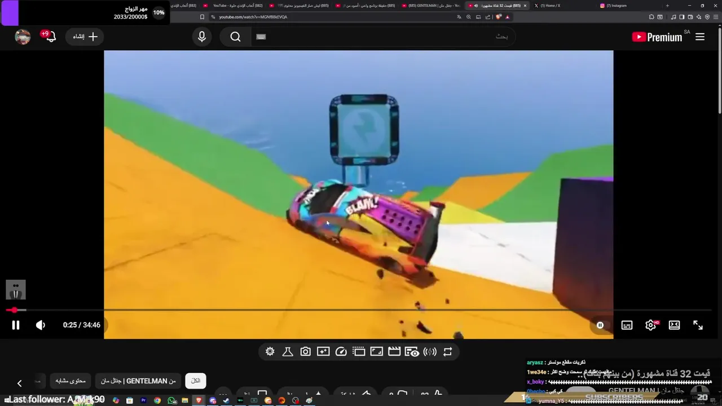Click the translate page icon in address bar
Viewport: 722px width, 406px height.
pyautogui.click(x=459, y=17)
